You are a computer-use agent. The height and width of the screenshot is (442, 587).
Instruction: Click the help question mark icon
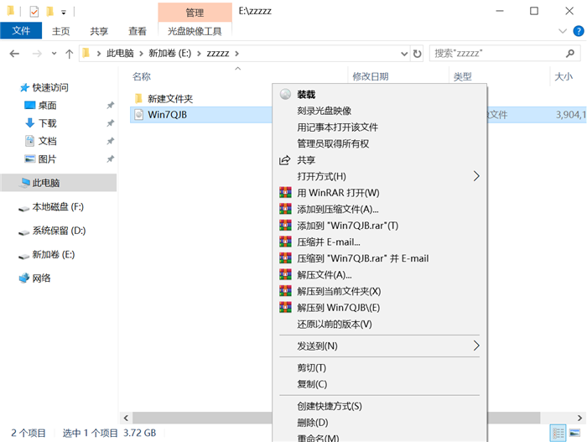[x=579, y=31]
